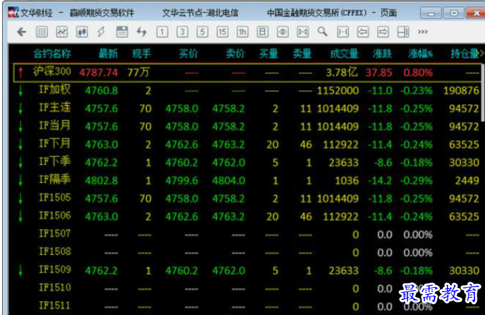
Task: Click the lightning flash order icon
Action: point(101,32)
